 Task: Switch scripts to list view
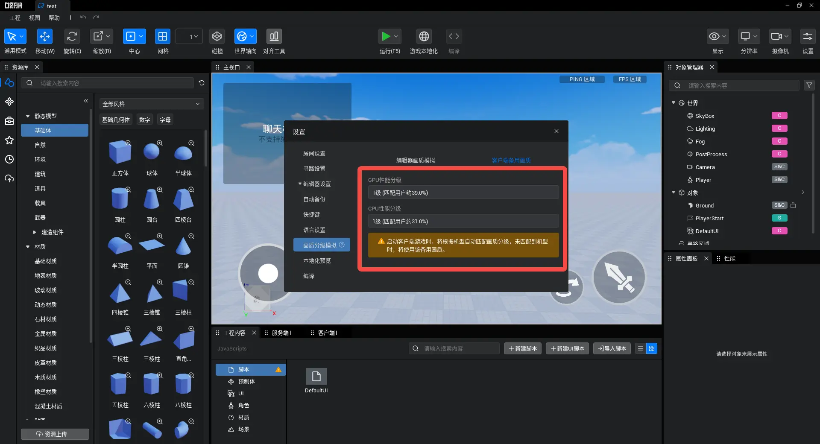[640, 348]
